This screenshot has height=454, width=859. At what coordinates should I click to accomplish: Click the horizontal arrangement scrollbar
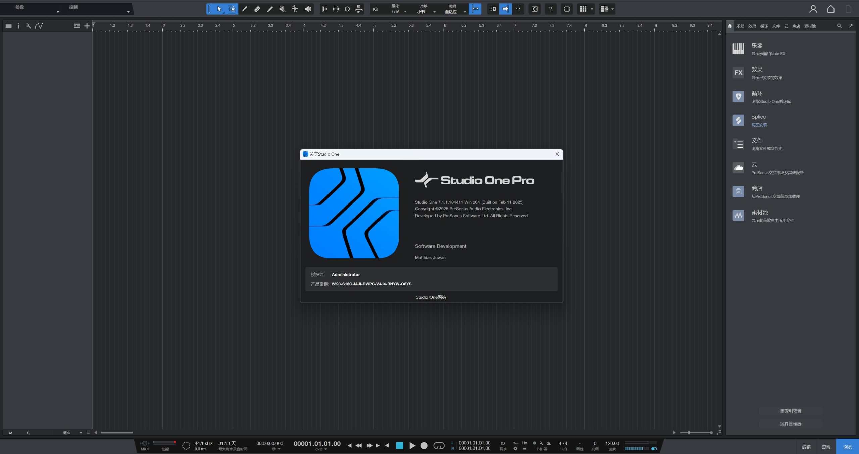pos(117,433)
